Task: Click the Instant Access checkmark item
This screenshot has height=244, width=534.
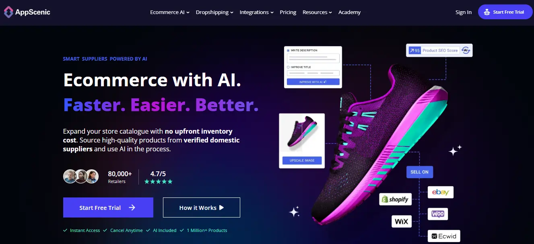Action: click(81, 230)
